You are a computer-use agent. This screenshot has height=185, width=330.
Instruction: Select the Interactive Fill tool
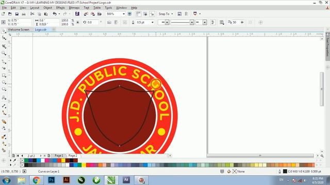(x=4, y=143)
